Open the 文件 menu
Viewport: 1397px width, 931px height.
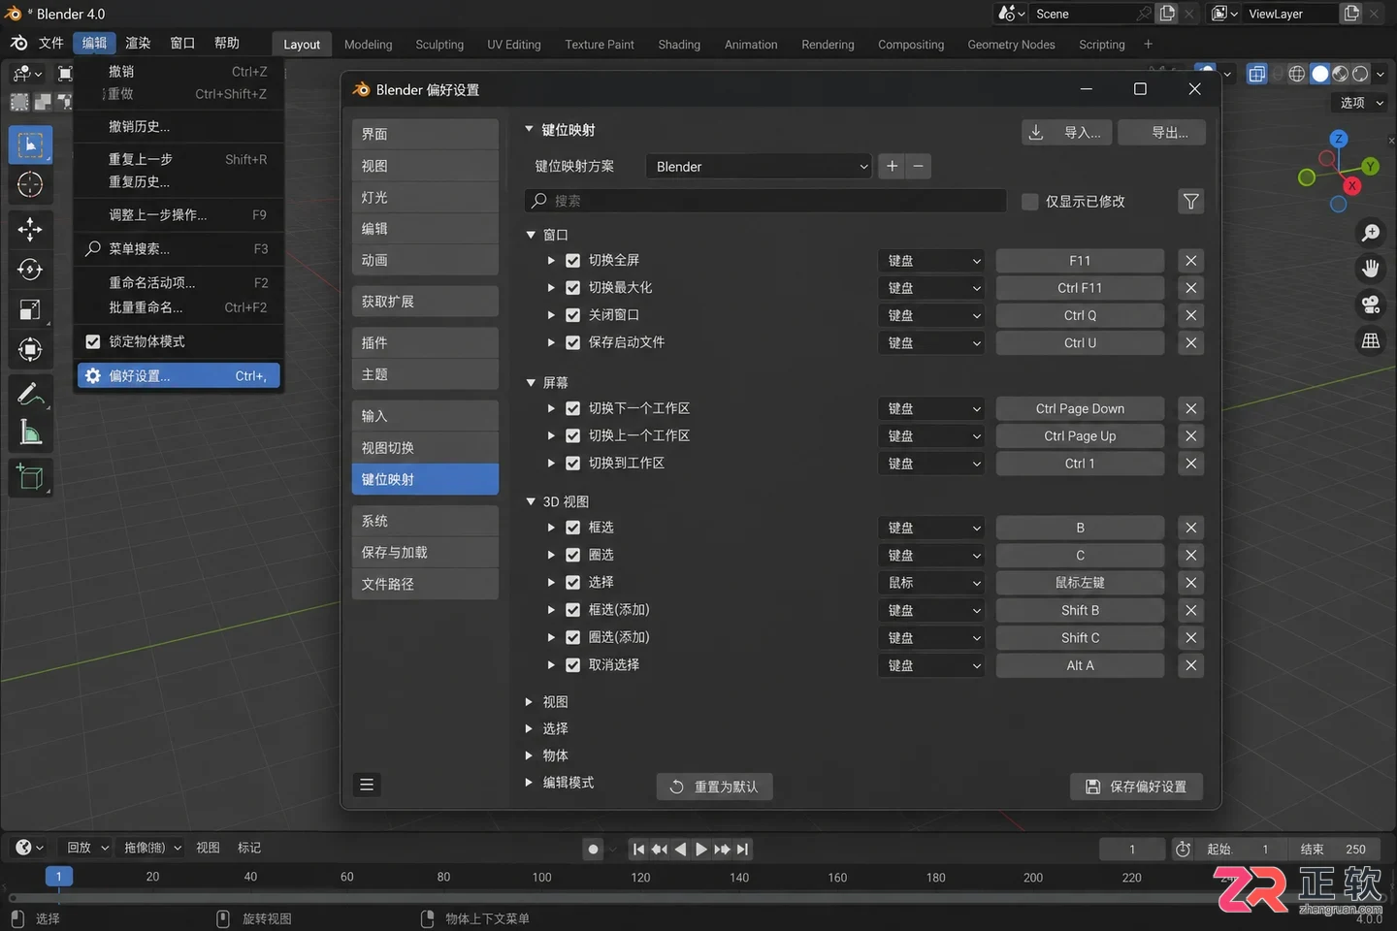point(50,43)
